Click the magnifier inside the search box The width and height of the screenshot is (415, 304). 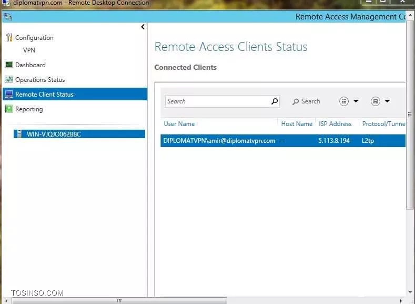(275, 101)
